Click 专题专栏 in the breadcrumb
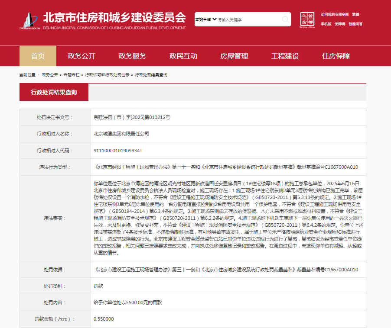The image size is (391, 328). (x=72, y=75)
